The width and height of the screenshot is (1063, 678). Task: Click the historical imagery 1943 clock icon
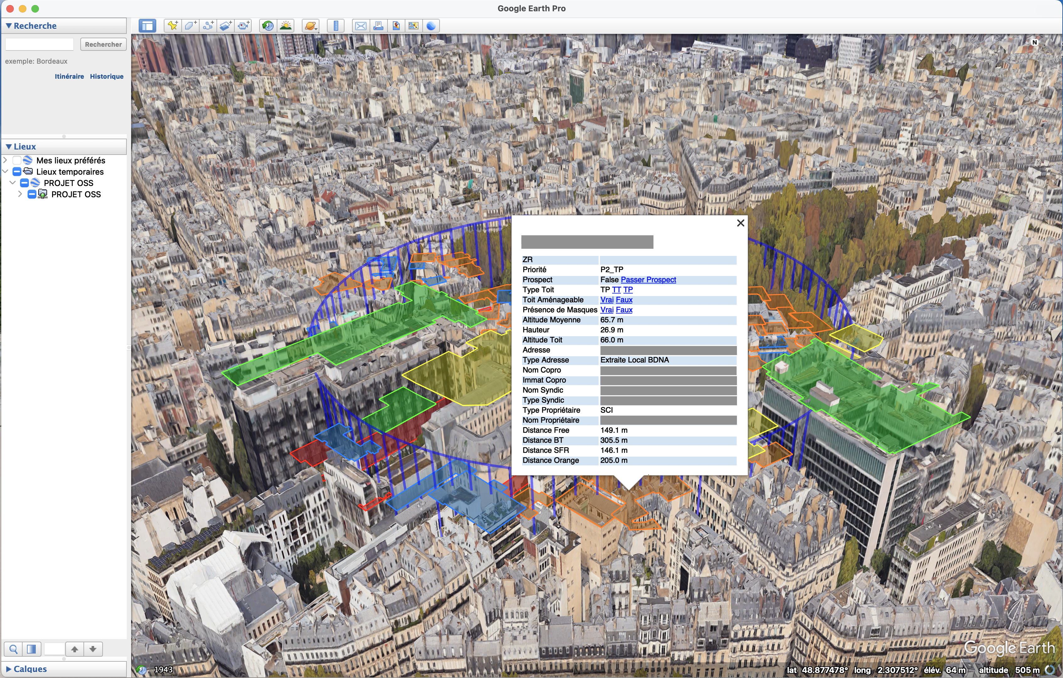point(142,670)
